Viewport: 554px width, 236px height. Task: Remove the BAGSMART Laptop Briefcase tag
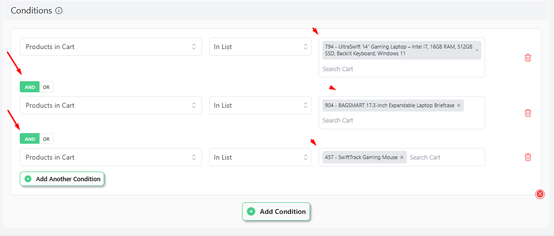coord(459,106)
